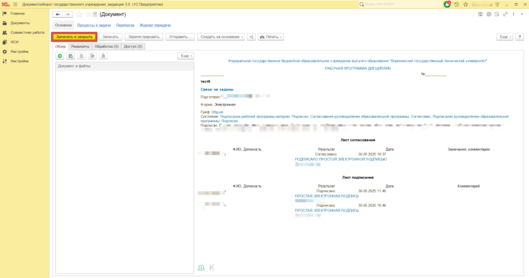Click the Зарегистрировать button
529x278 pixels.
[x=143, y=37]
